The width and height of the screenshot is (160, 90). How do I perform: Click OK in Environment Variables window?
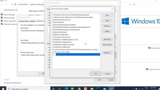coord(99,80)
